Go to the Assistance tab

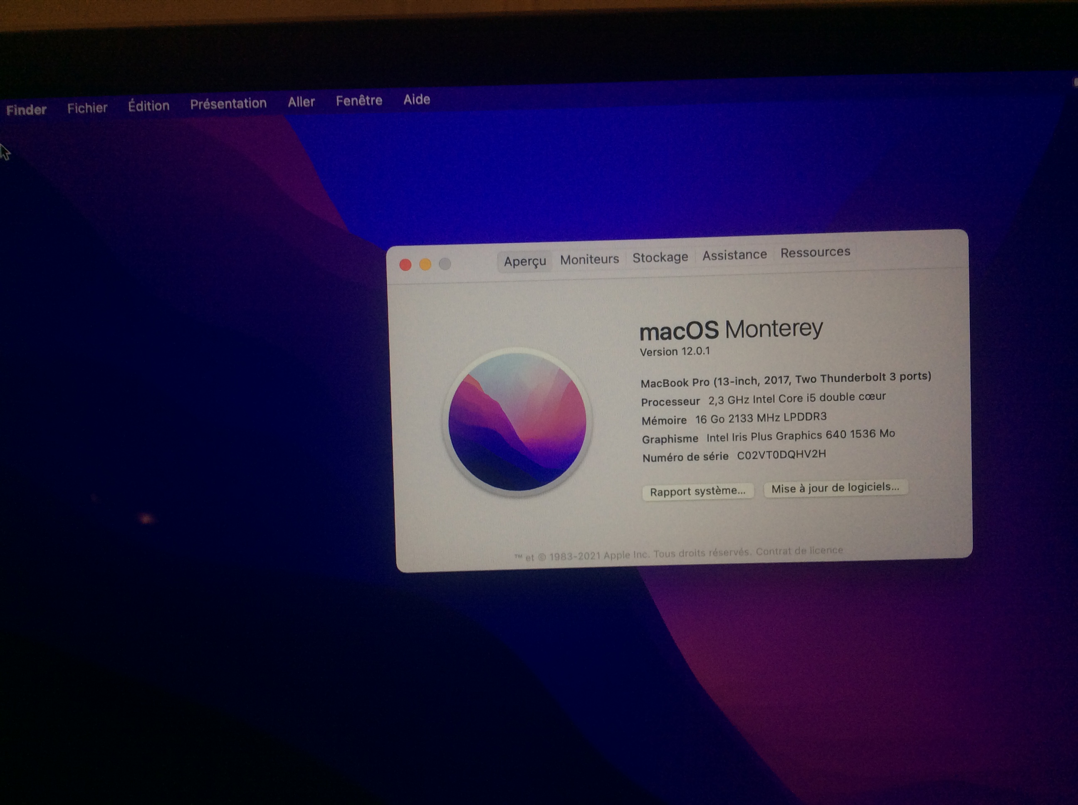[x=734, y=255]
